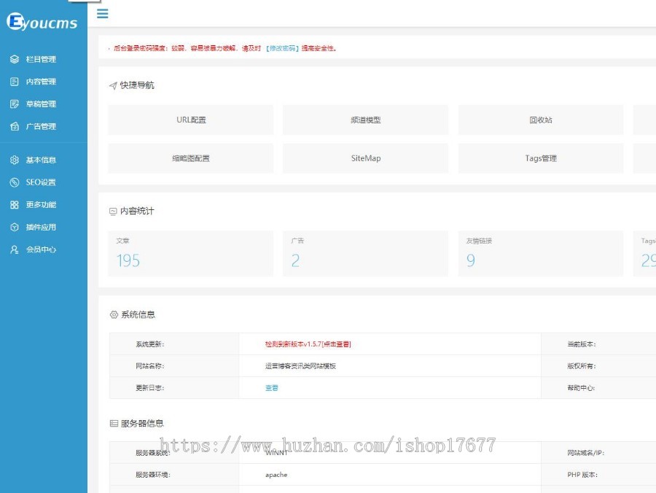Open 草稿管理 in the sidebar
Image resolution: width=656 pixels, height=493 pixels.
(41, 104)
